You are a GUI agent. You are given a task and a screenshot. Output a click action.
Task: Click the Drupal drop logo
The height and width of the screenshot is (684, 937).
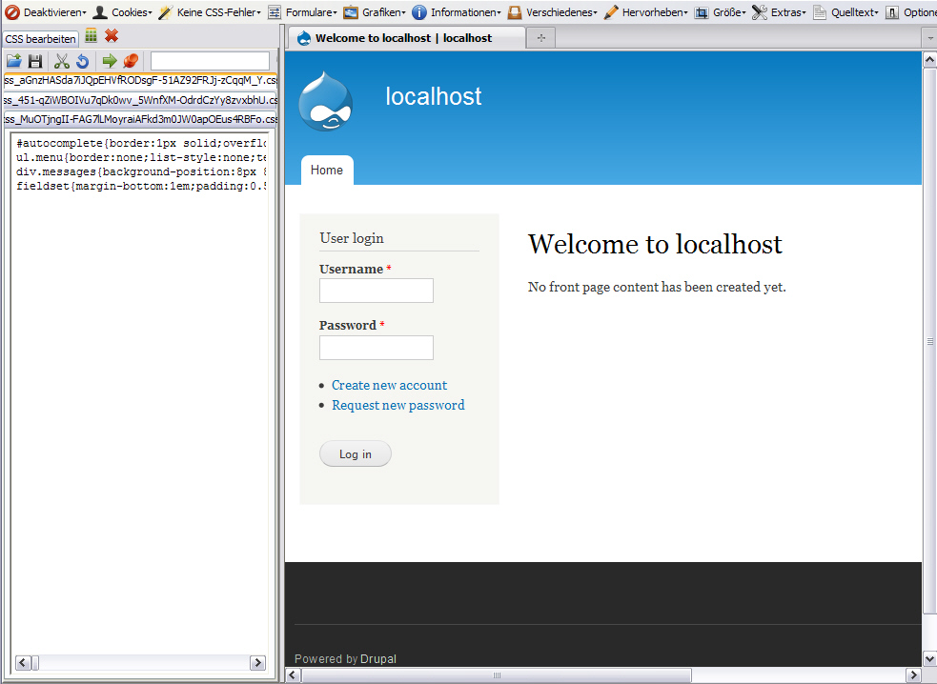pyautogui.click(x=326, y=101)
